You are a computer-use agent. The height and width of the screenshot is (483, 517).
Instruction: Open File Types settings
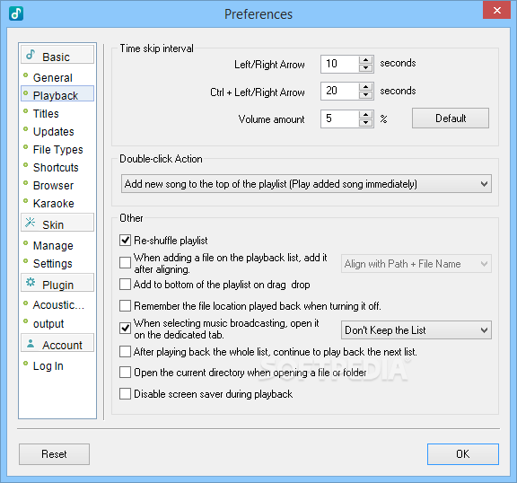pyautogui.click(x=58, y=150)
